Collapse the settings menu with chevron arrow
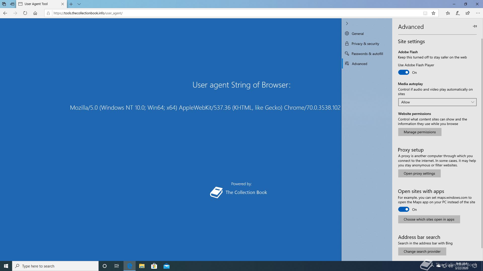Screen dimensions: 483x271 347,23
